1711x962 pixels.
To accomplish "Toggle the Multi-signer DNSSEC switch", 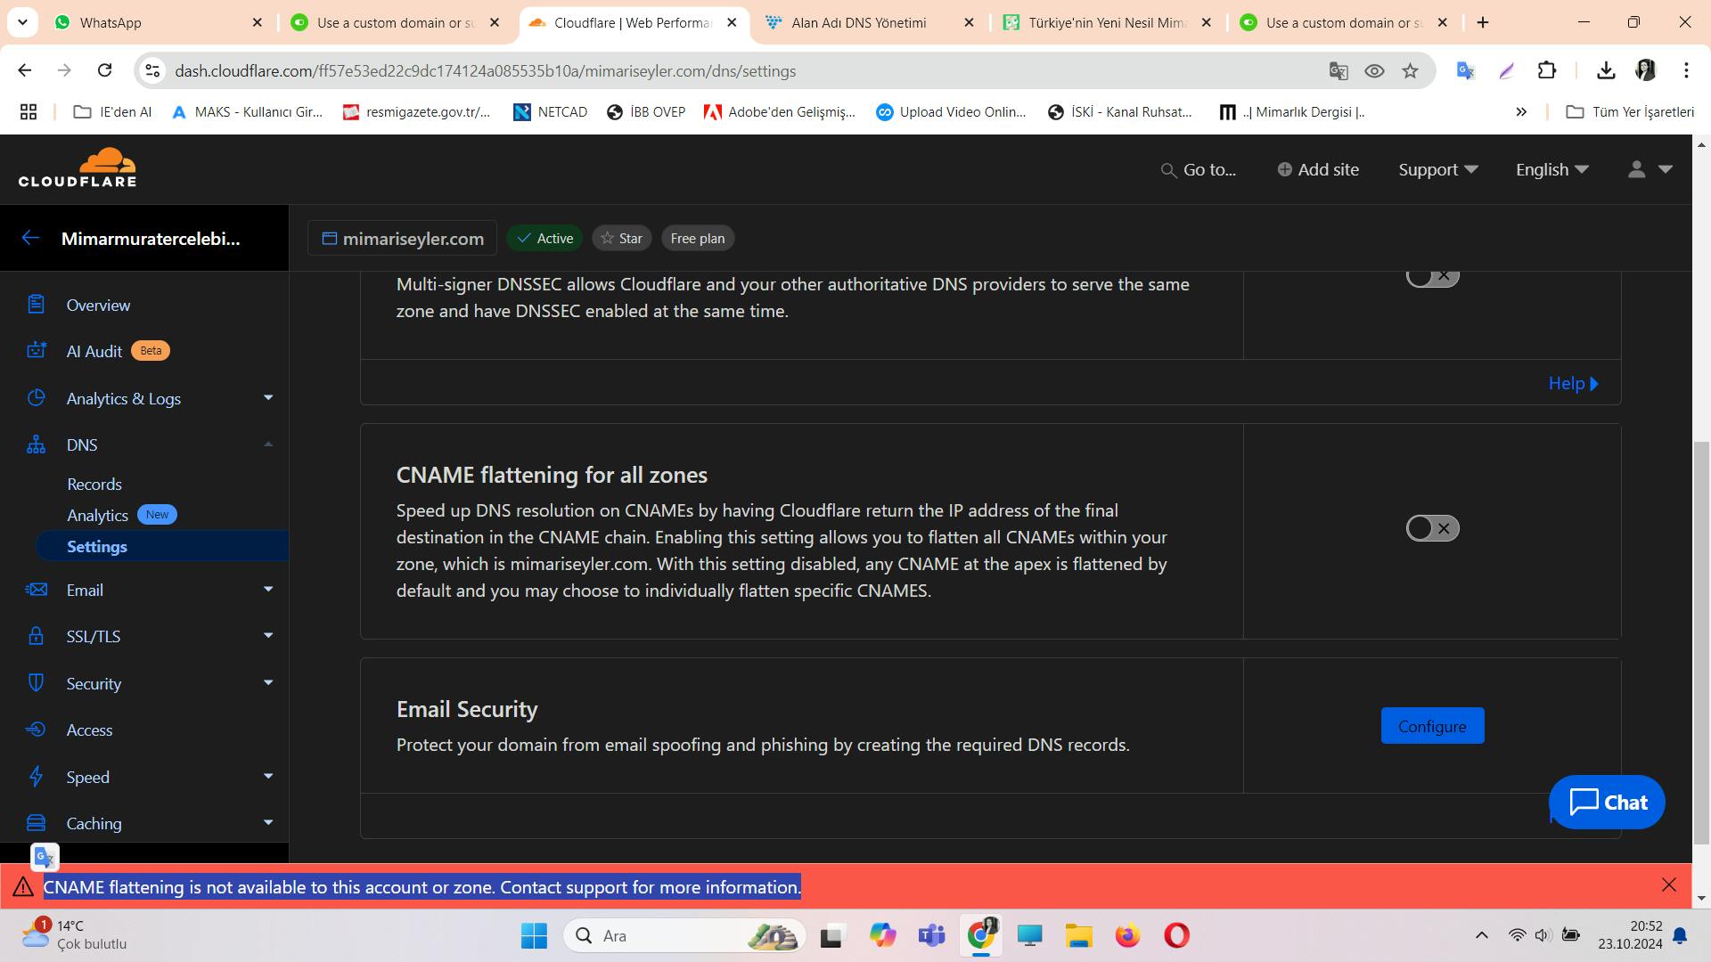I will point(1431,276).
